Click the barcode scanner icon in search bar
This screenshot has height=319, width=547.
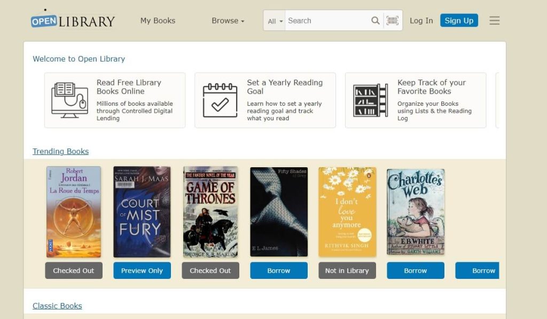click(x=393, y=20)
